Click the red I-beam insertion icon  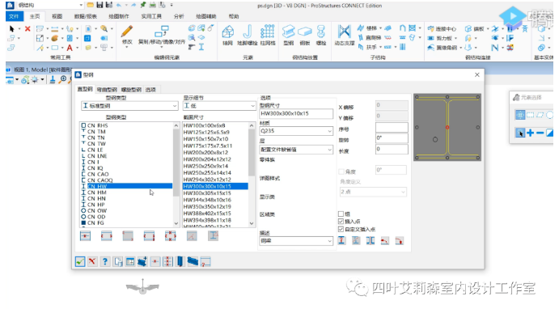pyautogui.click(x=341, y=240)
